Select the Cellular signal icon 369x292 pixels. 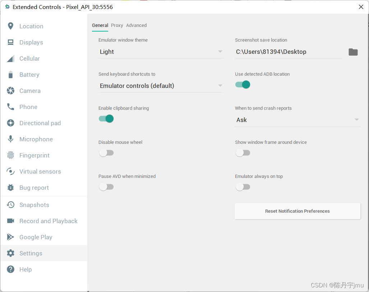[x=10, y=58]
